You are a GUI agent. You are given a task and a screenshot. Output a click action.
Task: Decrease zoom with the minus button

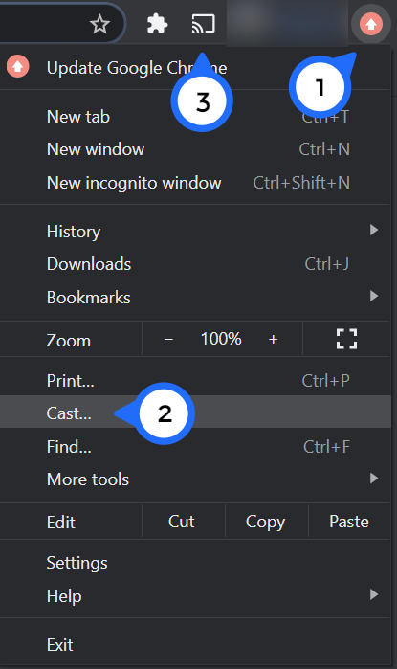click(168, 339)
